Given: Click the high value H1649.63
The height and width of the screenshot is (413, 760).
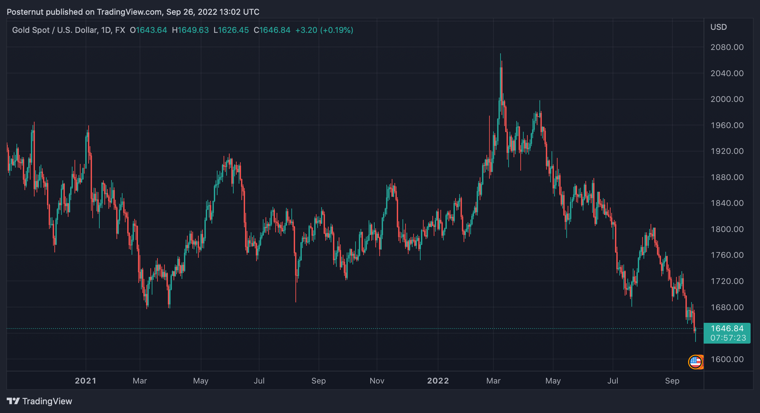Looking at the screenshot, I should pos(190,30).
